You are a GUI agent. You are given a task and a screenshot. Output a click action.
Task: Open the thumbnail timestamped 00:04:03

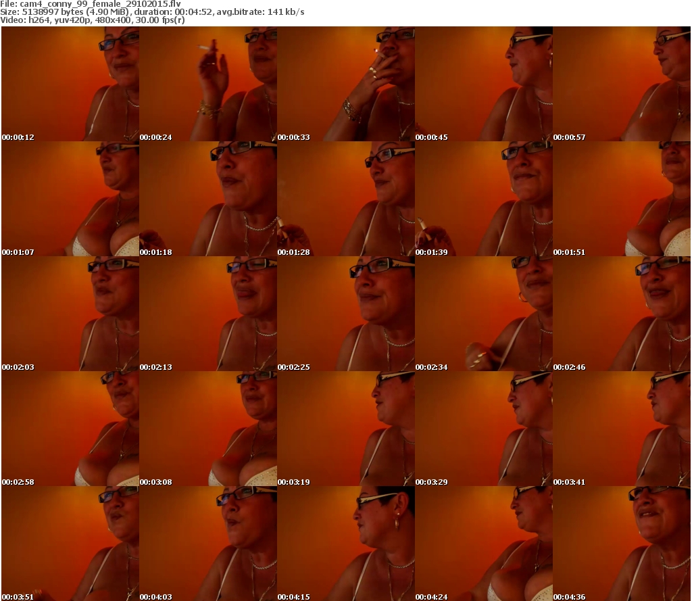(208, 544)
